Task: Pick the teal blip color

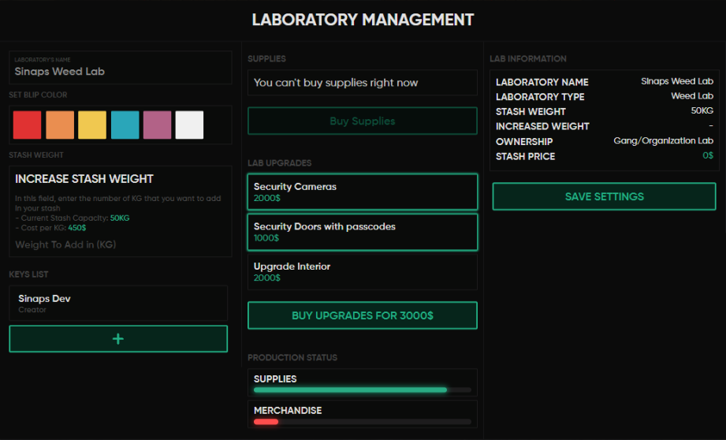Action: [125, 125]
